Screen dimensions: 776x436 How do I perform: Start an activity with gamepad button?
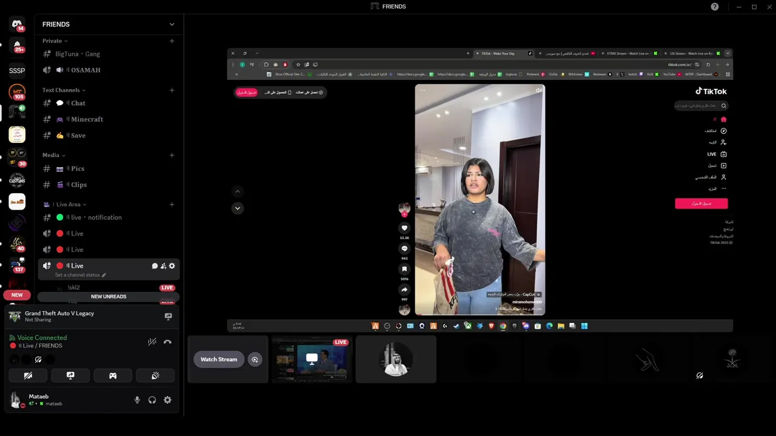pos(113,375)
